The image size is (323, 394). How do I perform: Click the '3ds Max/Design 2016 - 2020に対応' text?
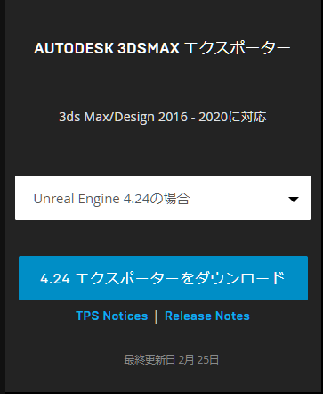coord(163,117)
